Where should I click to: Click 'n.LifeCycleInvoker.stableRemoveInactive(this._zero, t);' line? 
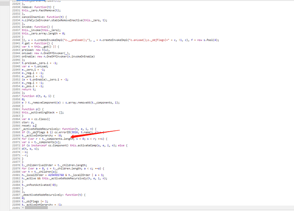click(x=64, y=20)
